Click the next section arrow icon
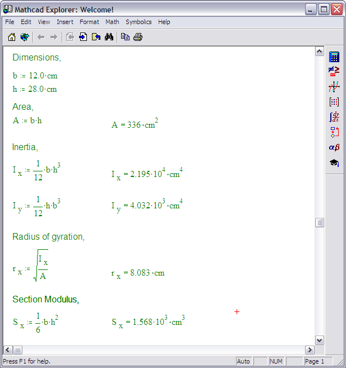 pos(83,37)
